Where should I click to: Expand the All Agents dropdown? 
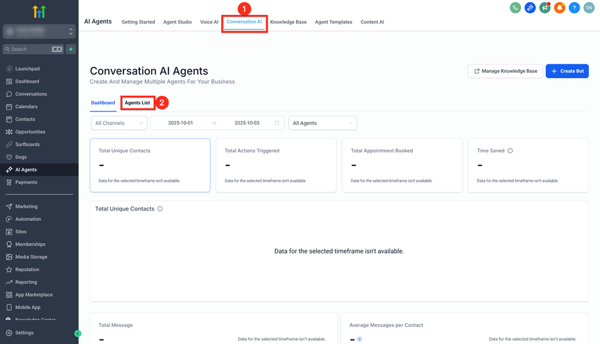coord(322,123)
